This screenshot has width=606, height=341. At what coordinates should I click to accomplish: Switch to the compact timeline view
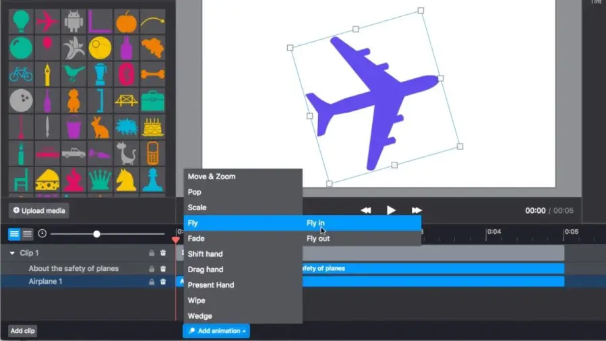click(27, 234)
